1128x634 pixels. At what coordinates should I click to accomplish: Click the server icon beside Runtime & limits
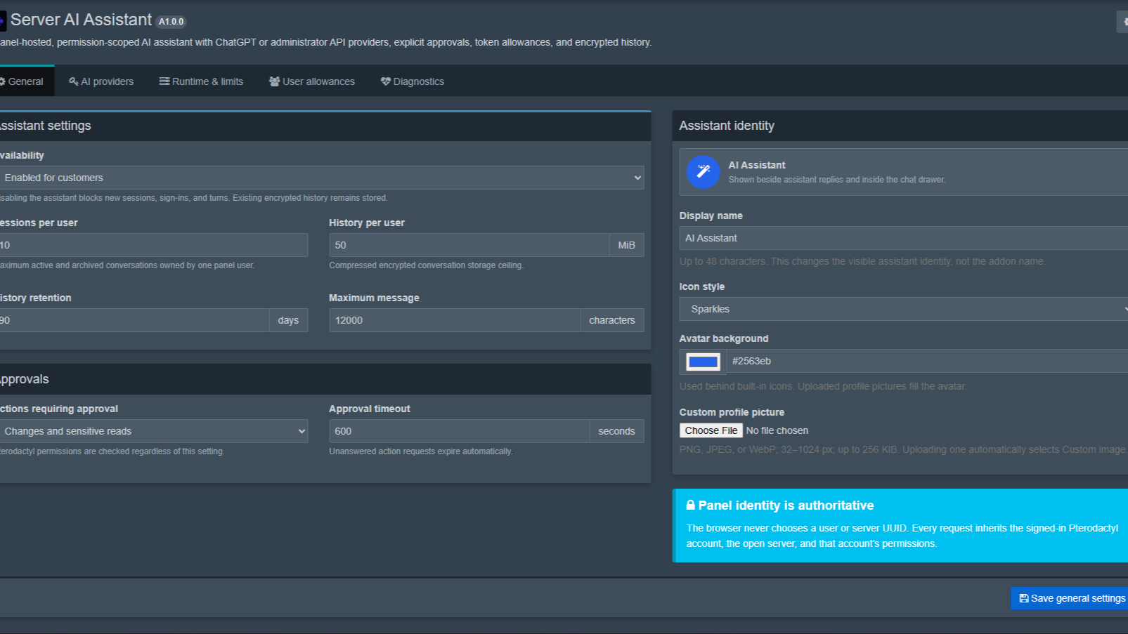[164, 81]
